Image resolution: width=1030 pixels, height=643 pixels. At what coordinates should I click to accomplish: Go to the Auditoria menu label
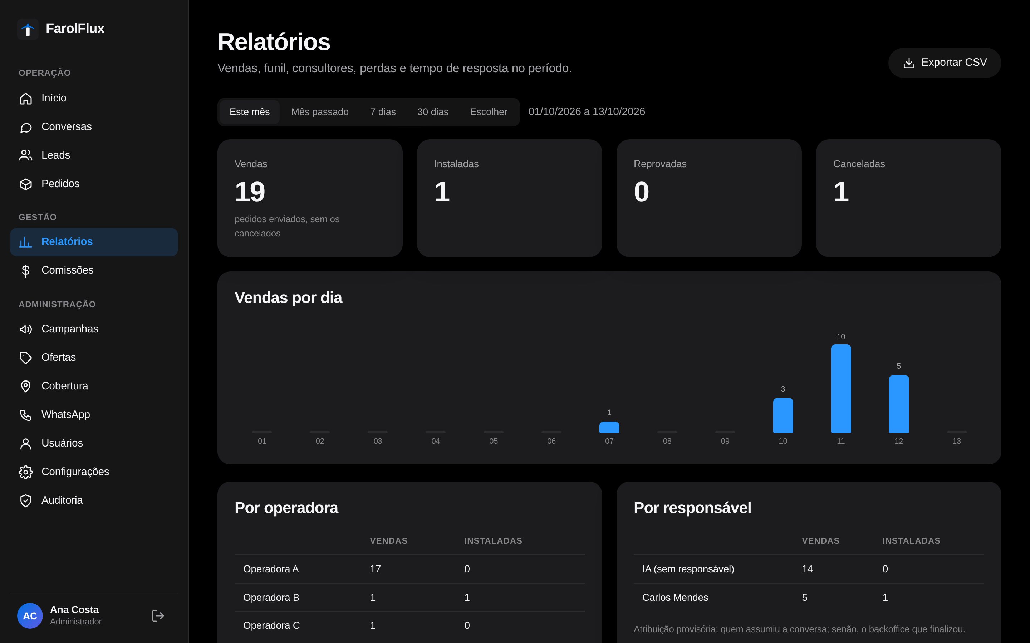coord(62,500)
